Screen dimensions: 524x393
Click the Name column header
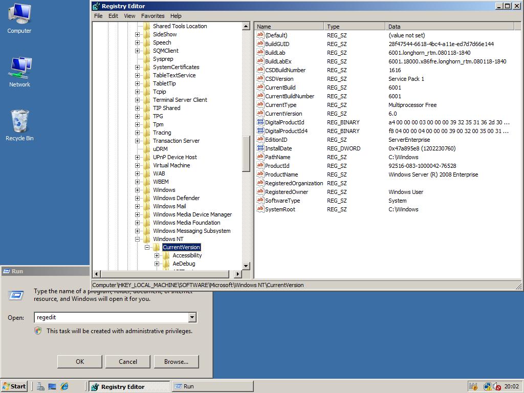289,27
